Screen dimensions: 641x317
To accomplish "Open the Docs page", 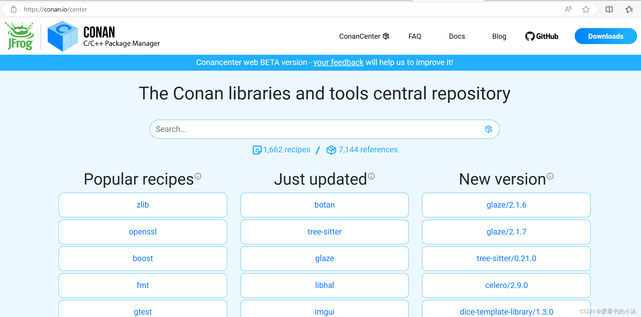I will coord(457,36).
